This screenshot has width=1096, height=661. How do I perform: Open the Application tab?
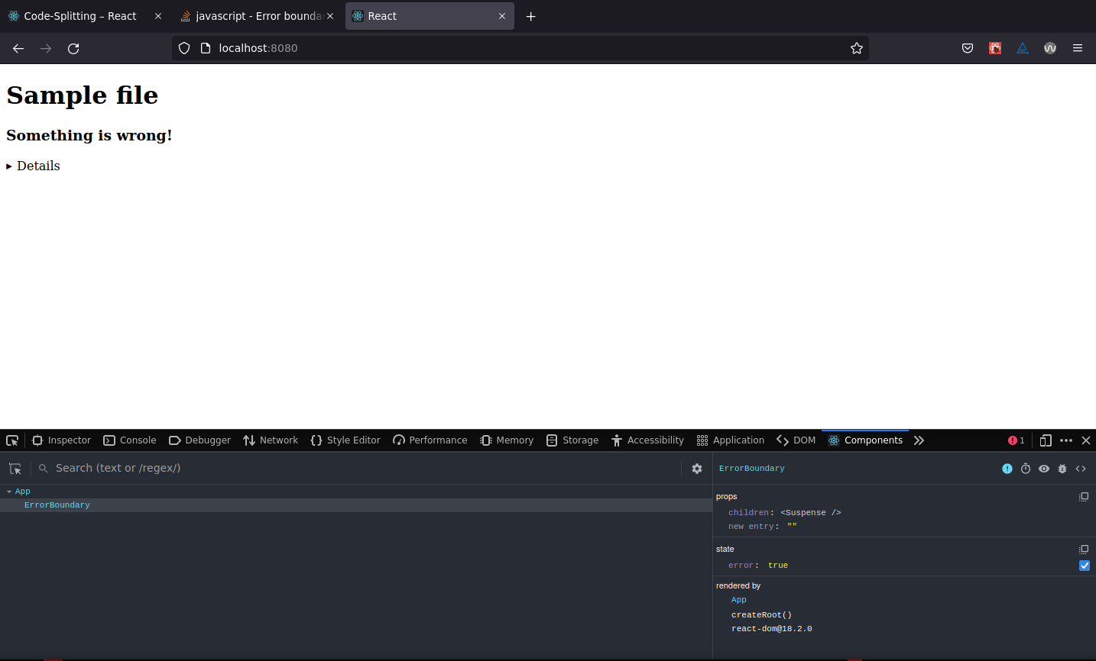tap(731, 440)
